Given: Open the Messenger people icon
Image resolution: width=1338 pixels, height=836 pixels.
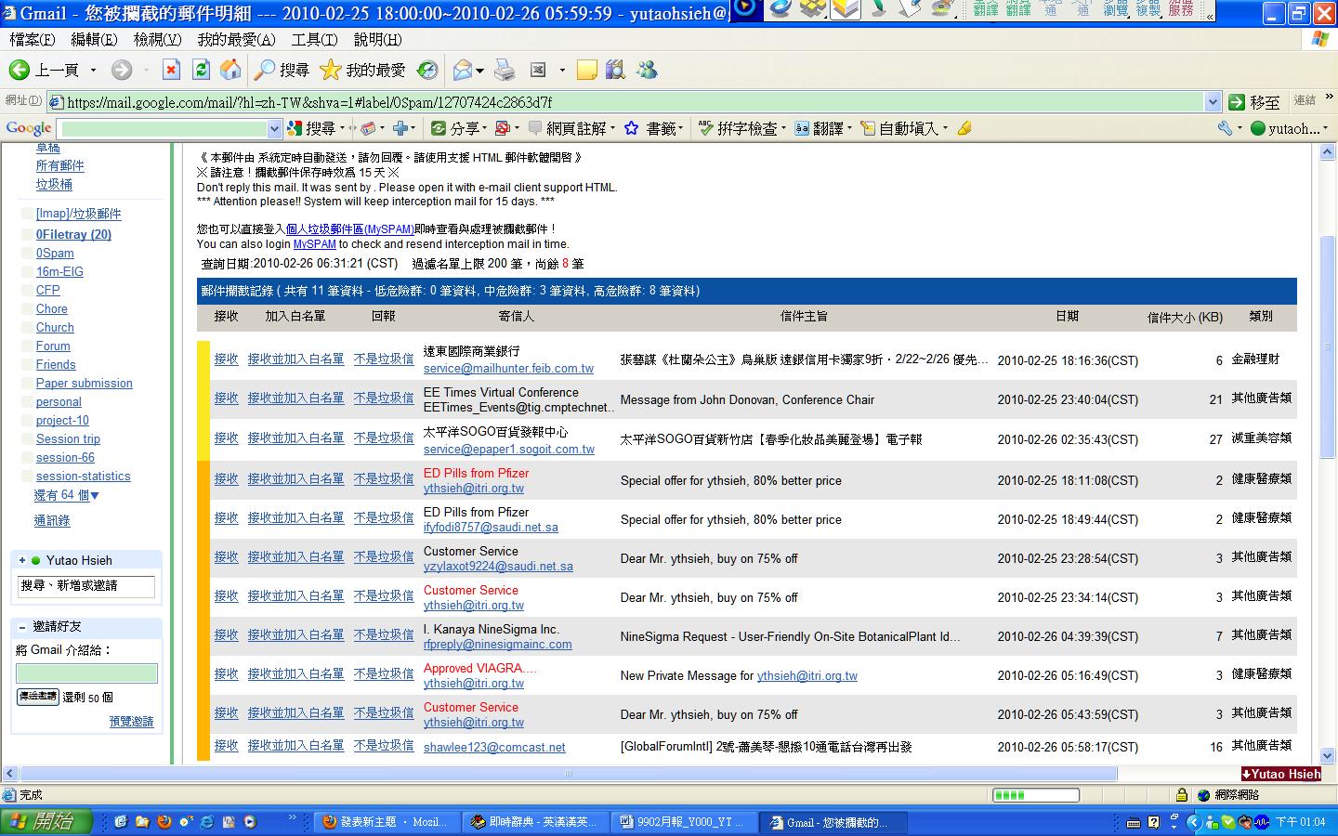Looking at the screenshot, I should [x=647, y=70].
